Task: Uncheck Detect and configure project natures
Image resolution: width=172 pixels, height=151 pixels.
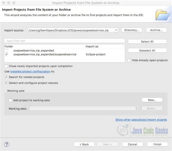Action: 6,83
